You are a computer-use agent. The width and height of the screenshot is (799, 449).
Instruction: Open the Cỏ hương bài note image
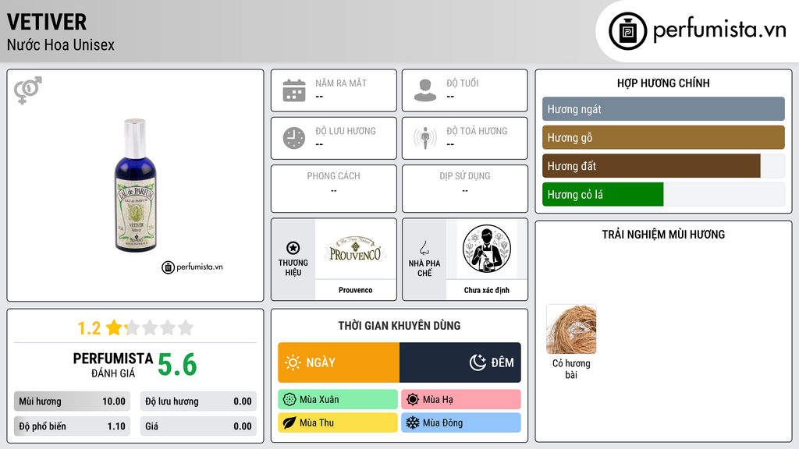pyautogui.click(x=571, y=330)
